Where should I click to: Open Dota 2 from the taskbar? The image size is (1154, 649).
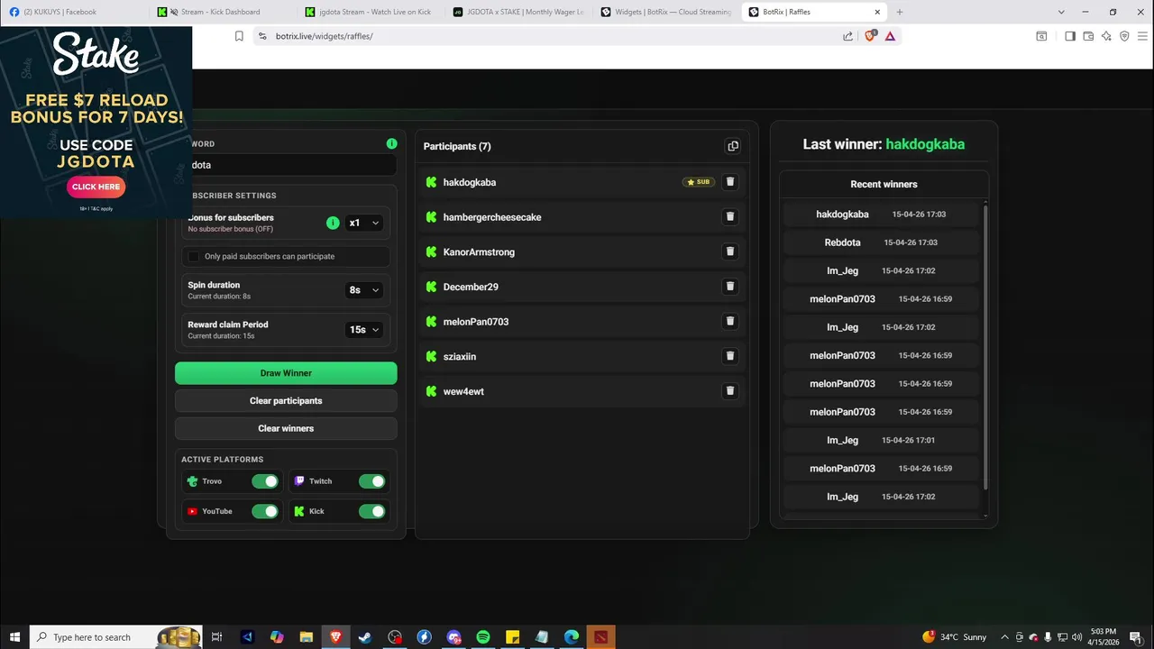[601, 637]
